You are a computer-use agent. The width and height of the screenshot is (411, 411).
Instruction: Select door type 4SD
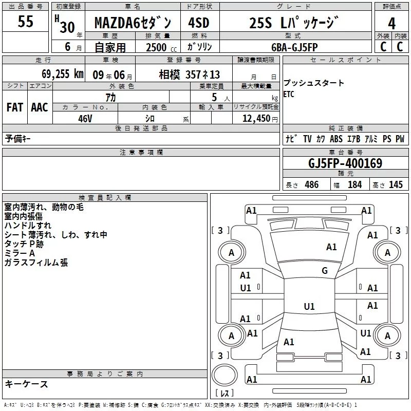199,23
